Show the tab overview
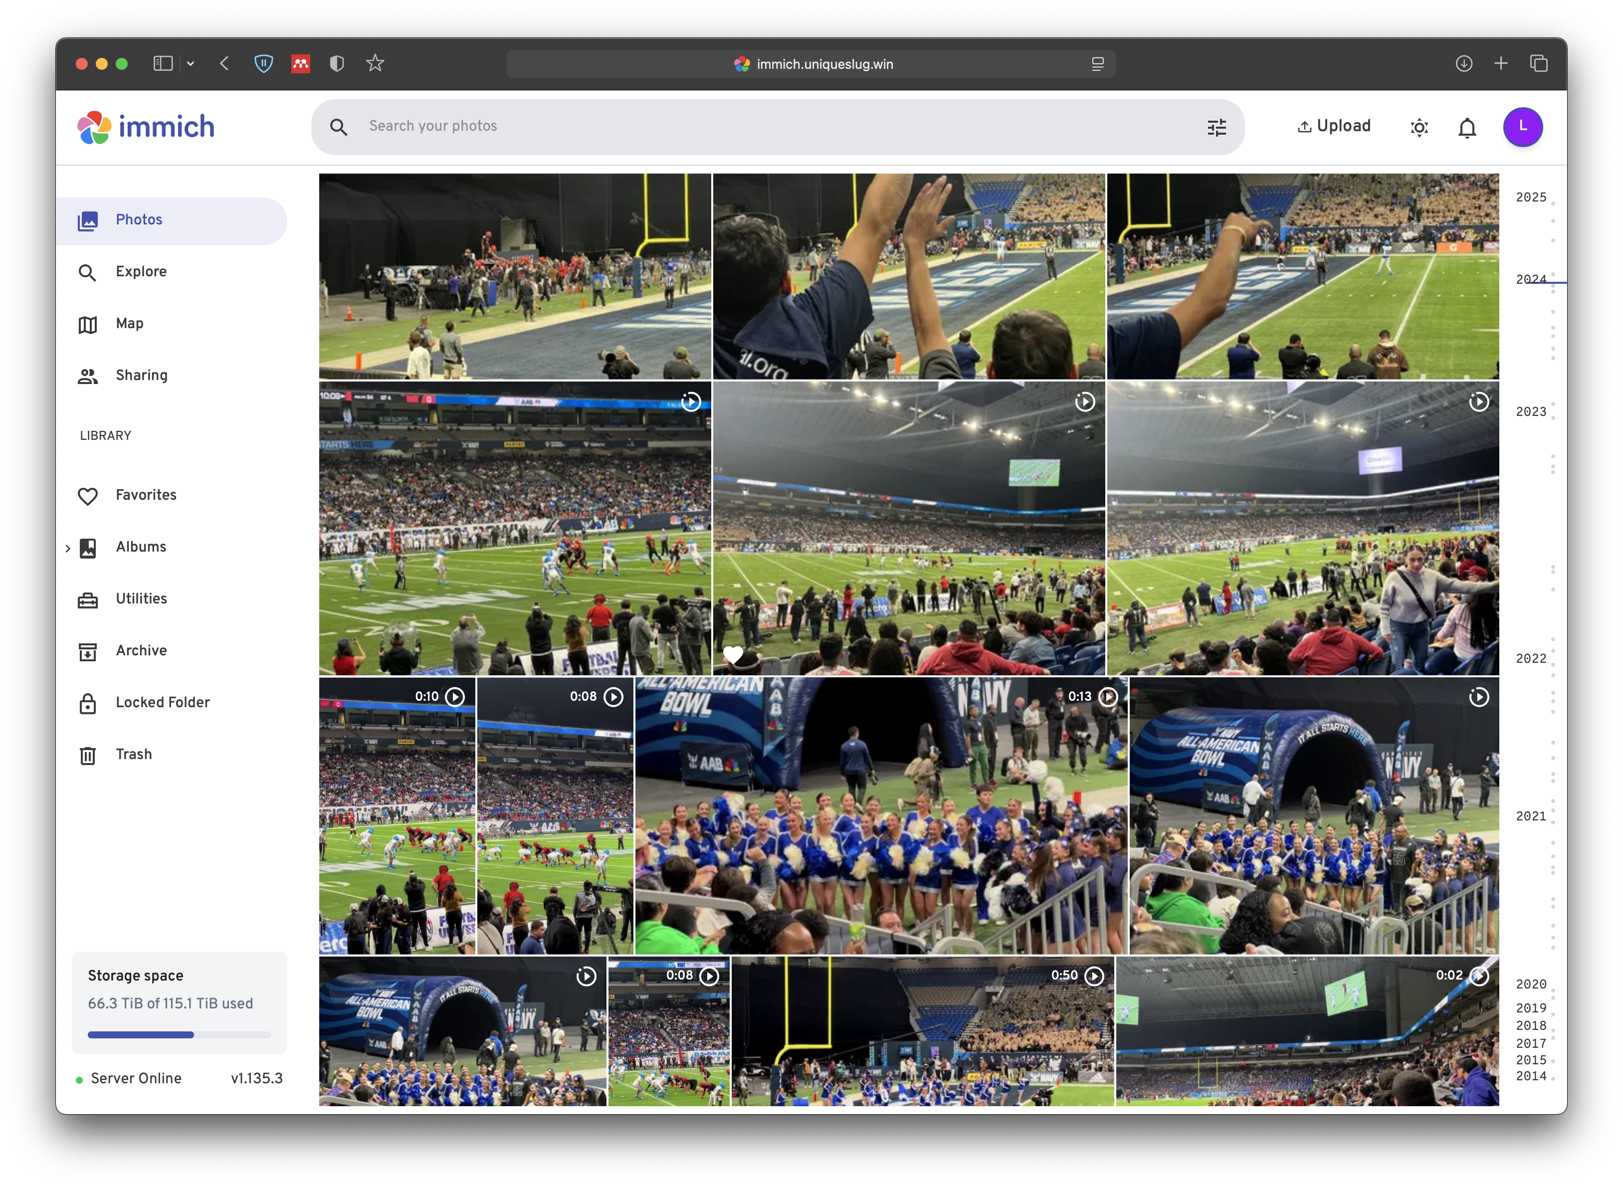The height and width of the screenshot is (1188, 1623). click(x=1538, y=63)
